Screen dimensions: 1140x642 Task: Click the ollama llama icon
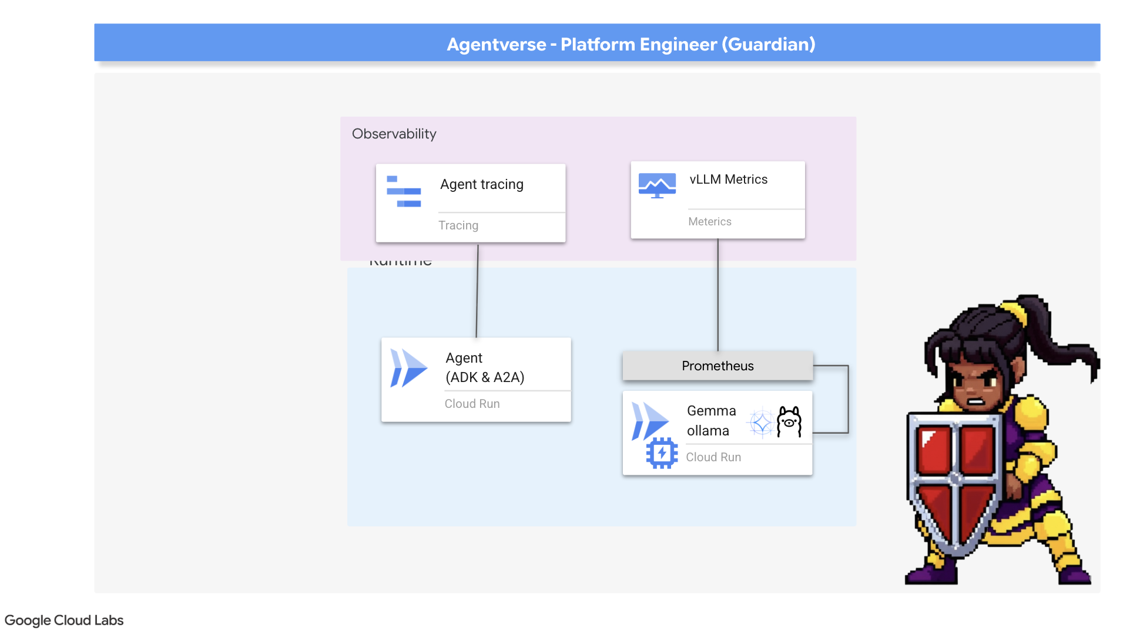click(x=789, y=421)
